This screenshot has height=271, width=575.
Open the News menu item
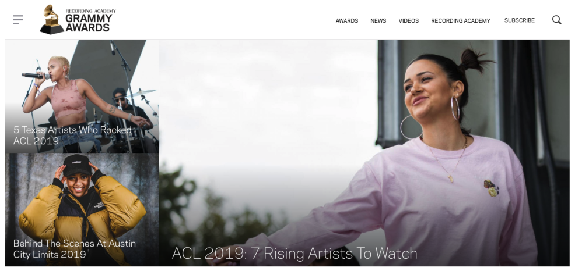pyautogui.click(x=378, y=21)
